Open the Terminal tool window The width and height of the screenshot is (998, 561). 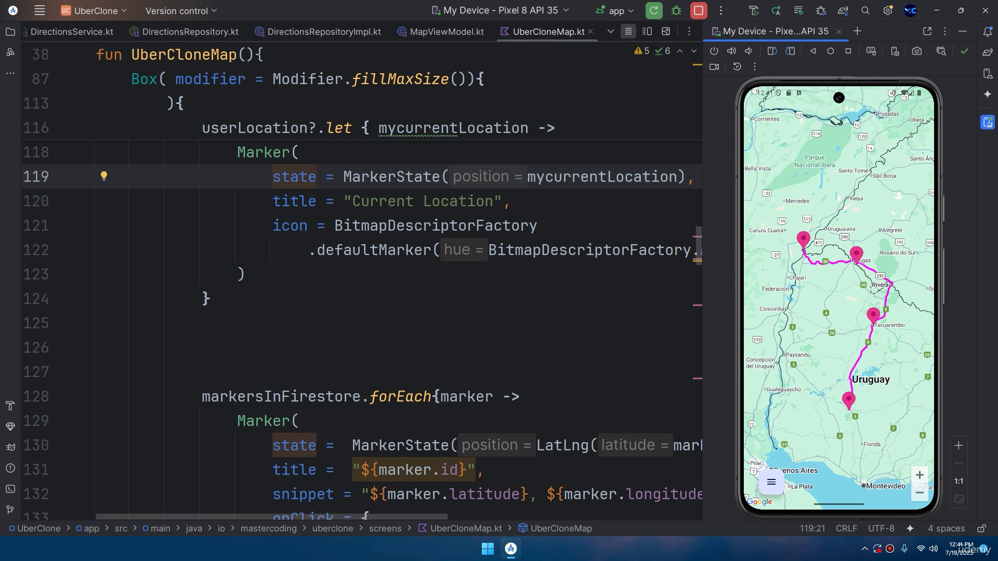(10, 489)
